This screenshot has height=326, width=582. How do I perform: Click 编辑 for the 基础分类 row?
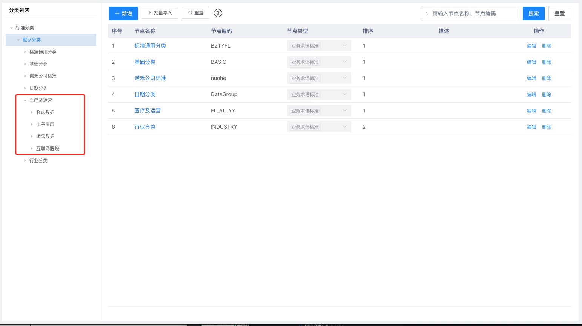531,62
